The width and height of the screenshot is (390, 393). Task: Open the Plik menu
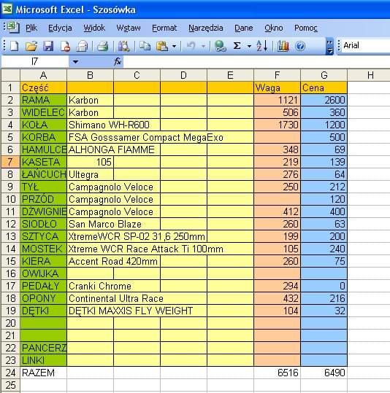(31, 28)
